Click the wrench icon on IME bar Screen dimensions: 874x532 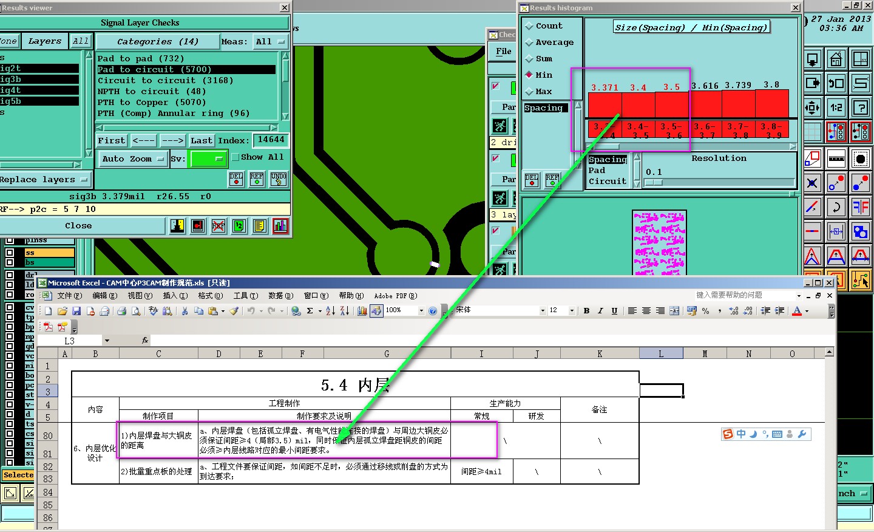pyautogui.click(x=802, y=434)
